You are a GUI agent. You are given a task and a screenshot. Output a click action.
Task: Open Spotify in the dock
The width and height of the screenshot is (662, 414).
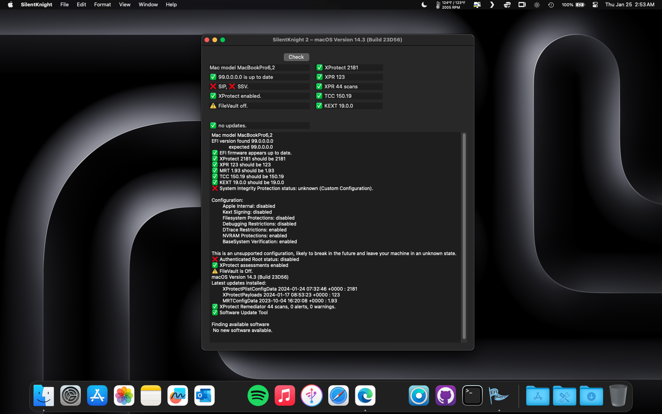pos(258,395)
